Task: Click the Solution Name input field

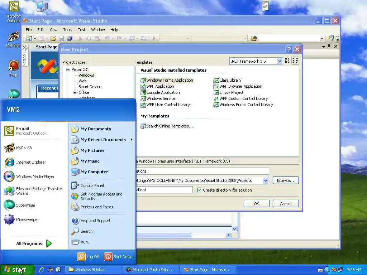Action: (164, 190)
